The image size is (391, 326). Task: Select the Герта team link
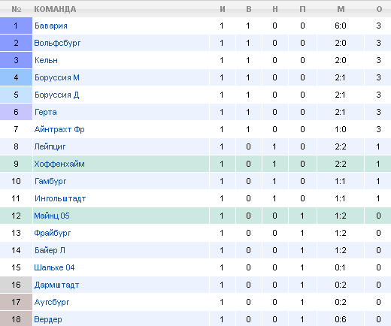(x=46, y=112)
